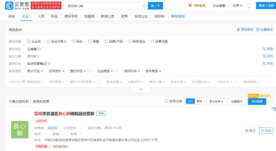Switch to the 招投标 tab

click(159, 17)
